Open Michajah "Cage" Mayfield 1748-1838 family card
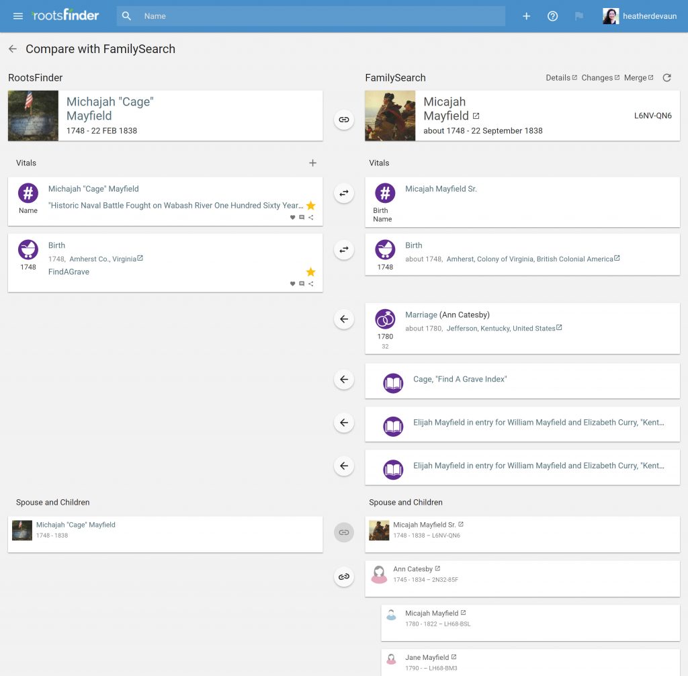The image size is (688, 676). pos(165,534)
